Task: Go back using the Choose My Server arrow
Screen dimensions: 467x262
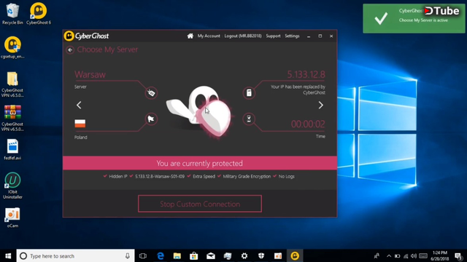Action: pyautogui.click(x=70, y=50)
